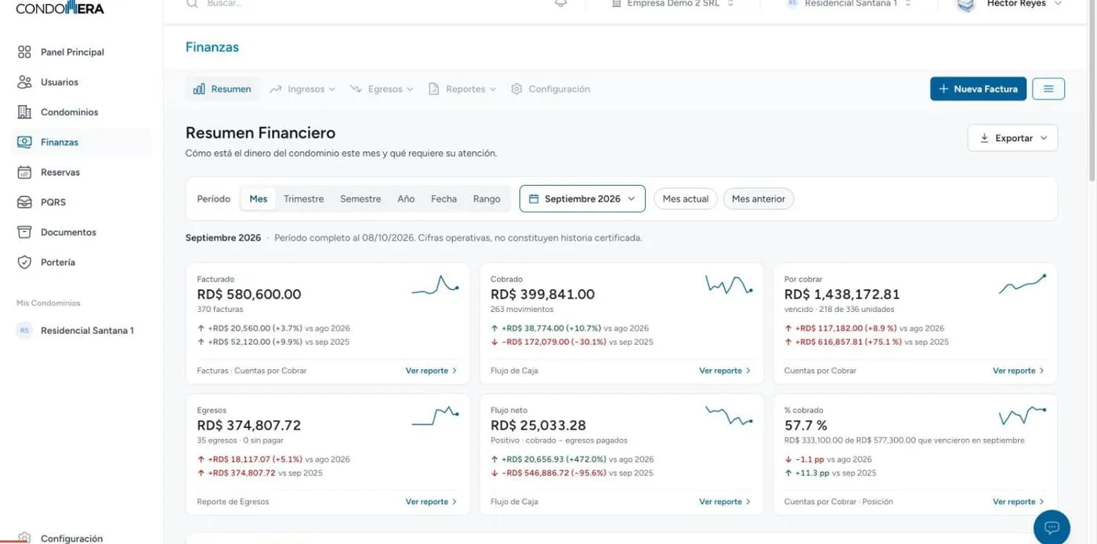Go to Documentos in sidebar
The width and height of the screenshot is (1097, 544).
(x=68, y=232)
